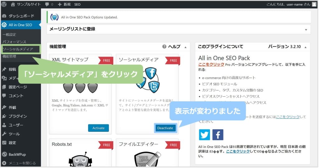Open パフォーマンス submenu

pos(14,42)
